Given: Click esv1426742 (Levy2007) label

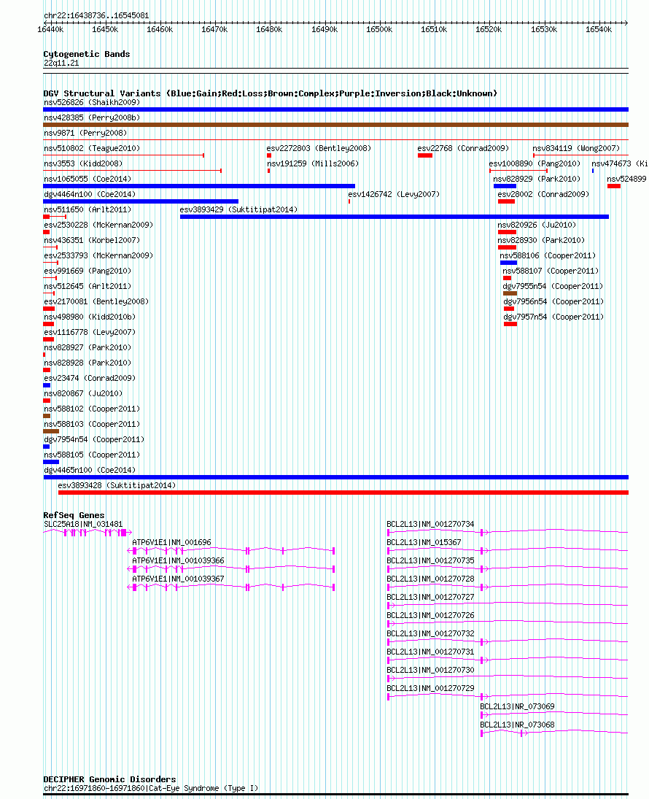Looking at the screenshot, I should click(394, 194).
